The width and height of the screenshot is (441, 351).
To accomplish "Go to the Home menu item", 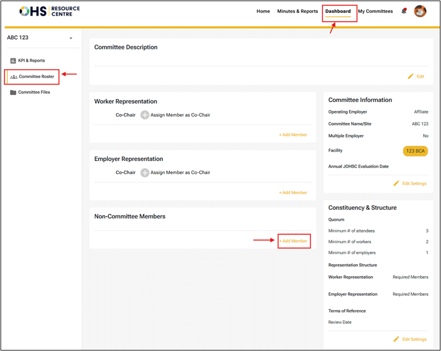I will 263,11.
